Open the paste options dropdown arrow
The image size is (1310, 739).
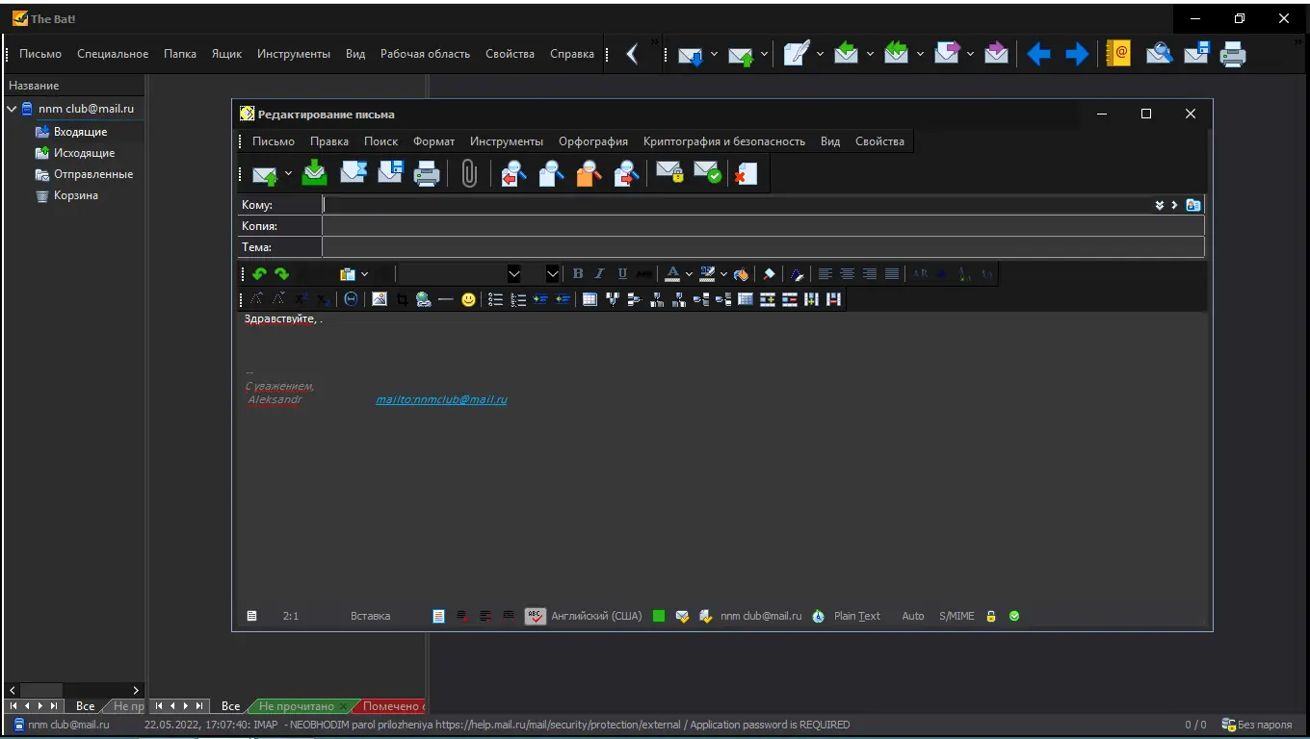(364, 274)
